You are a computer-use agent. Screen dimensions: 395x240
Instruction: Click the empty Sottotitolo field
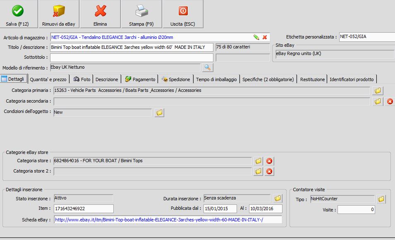coord(132,58)
